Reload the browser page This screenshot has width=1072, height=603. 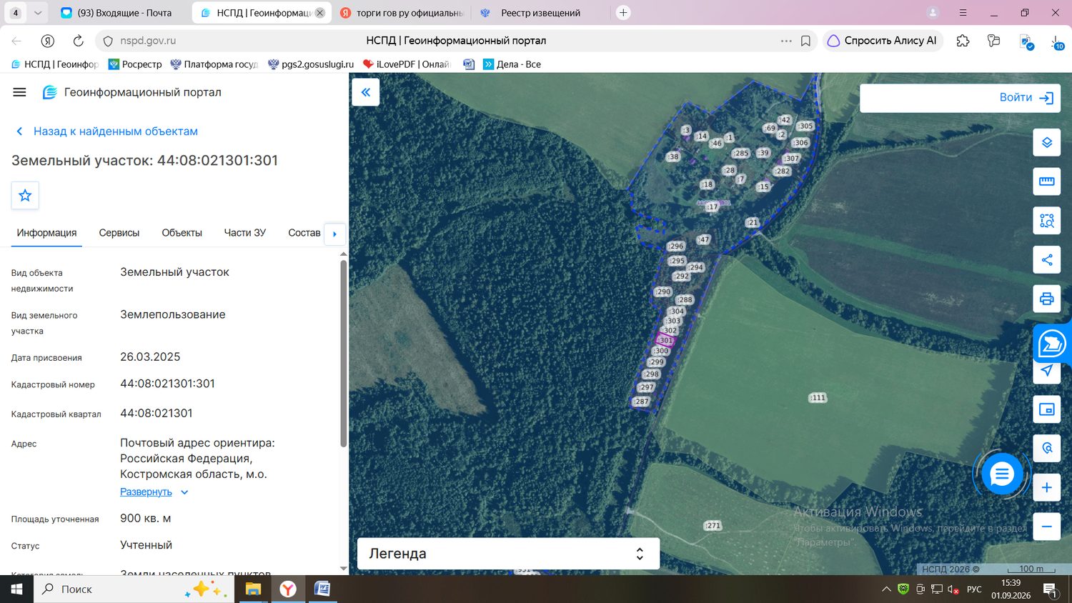coord(78,41)
